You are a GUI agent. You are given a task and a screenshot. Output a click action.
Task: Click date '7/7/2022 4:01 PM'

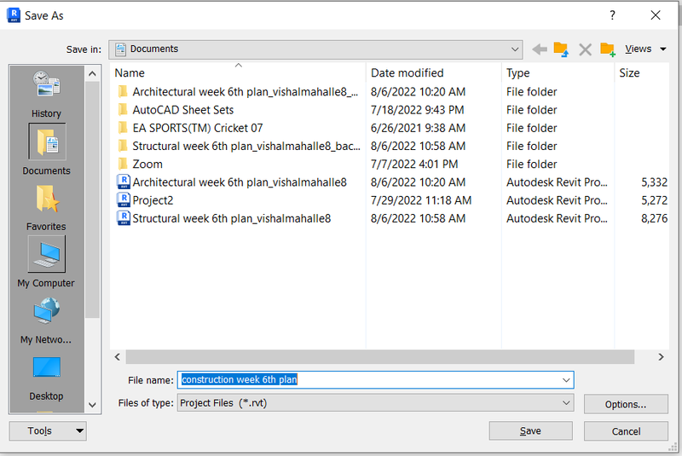tap(414, 165)
